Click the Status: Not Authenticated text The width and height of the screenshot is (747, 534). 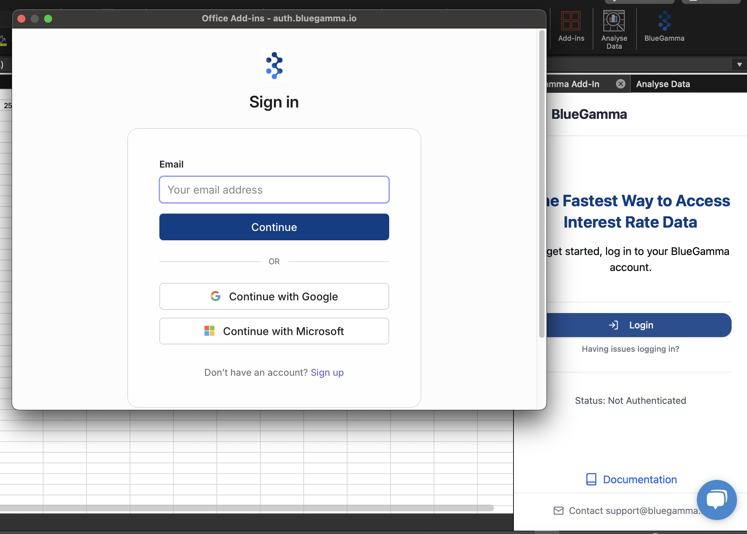[x=630, y=400]
